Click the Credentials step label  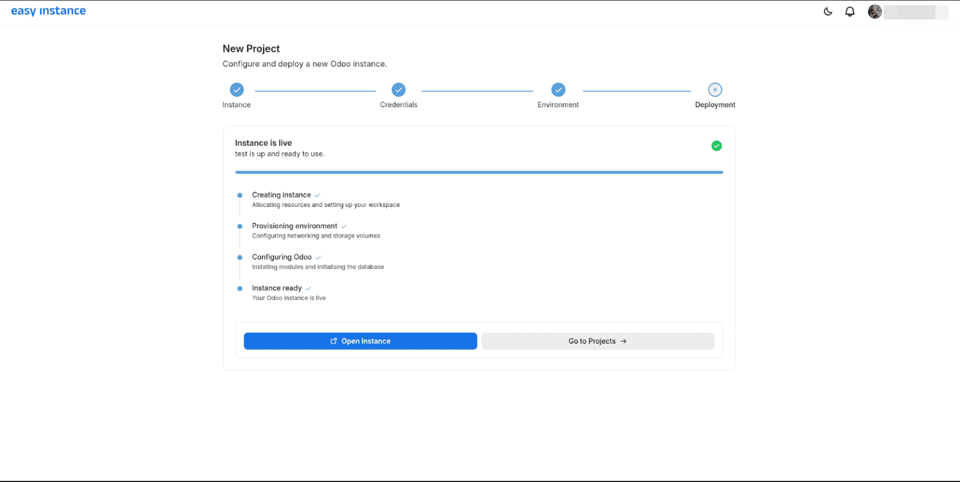(398, 105)
